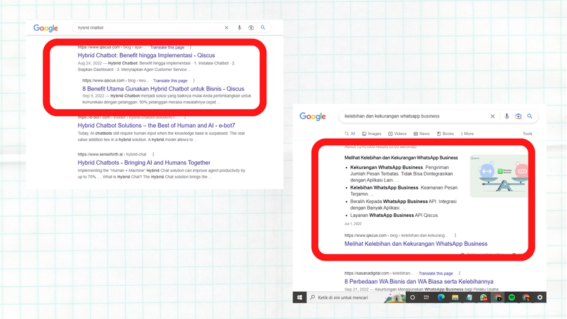Screen dimensions: 567x319
Task: Open 'Hybrid Chatbot Solutions' e-bot7 result
Action: tap(156, 125)
